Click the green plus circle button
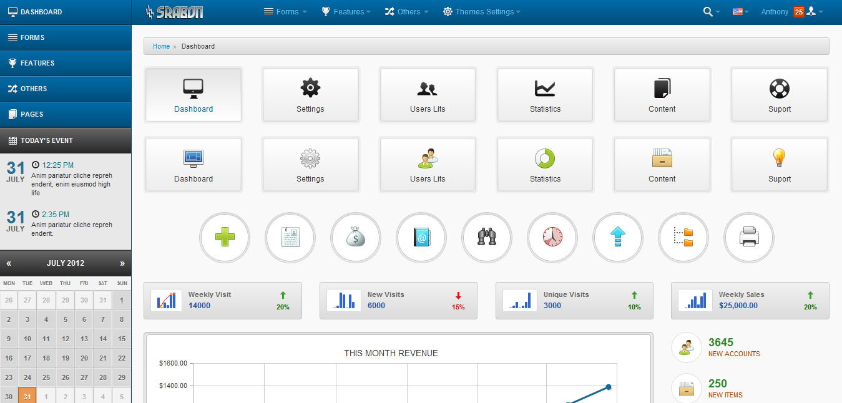842x403 pixels. click(x=225, y=238)
